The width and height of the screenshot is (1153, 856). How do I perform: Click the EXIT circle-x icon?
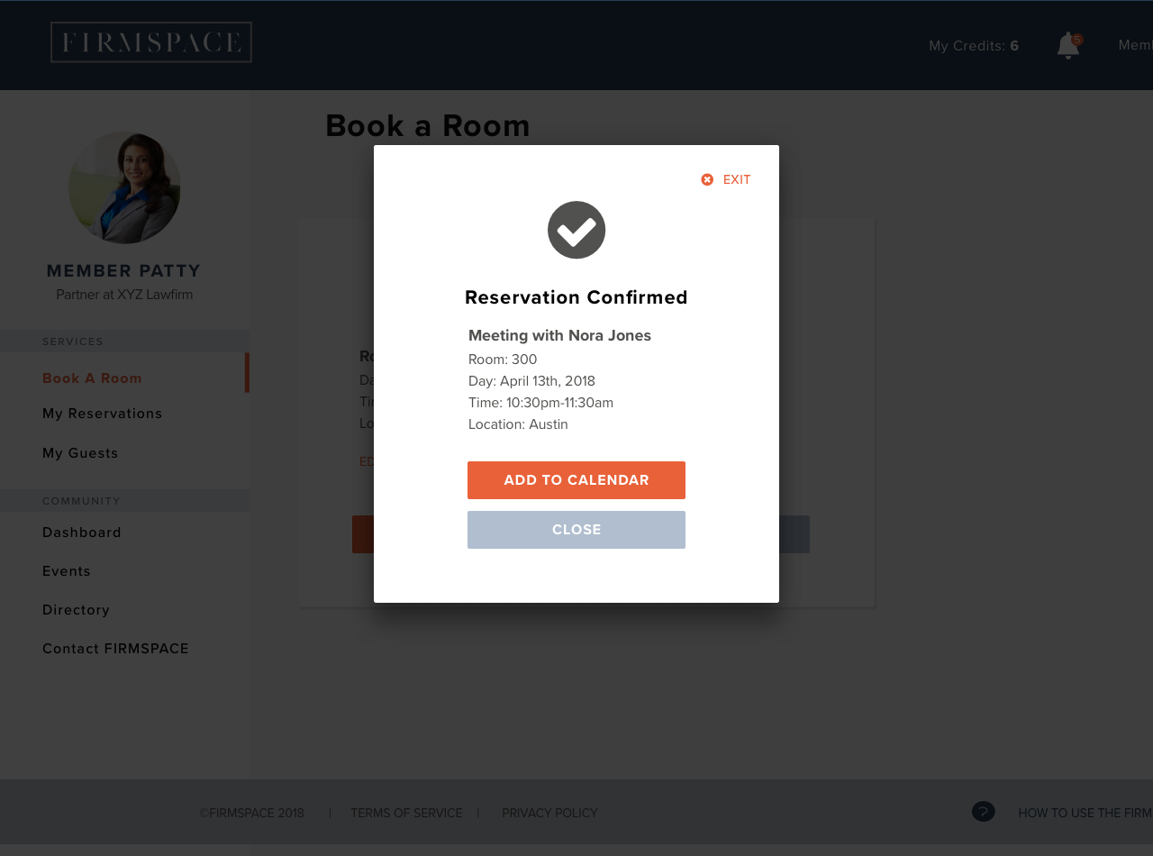tap(707, 179)
